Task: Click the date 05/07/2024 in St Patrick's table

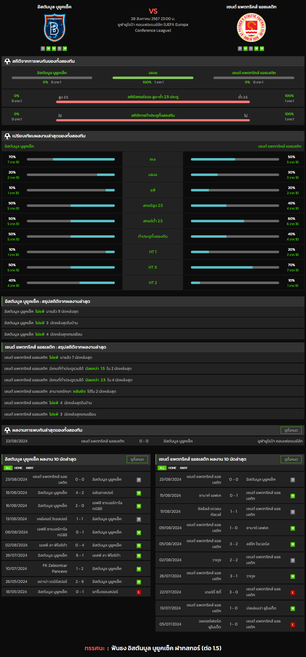Action: (x=170, y=624)
